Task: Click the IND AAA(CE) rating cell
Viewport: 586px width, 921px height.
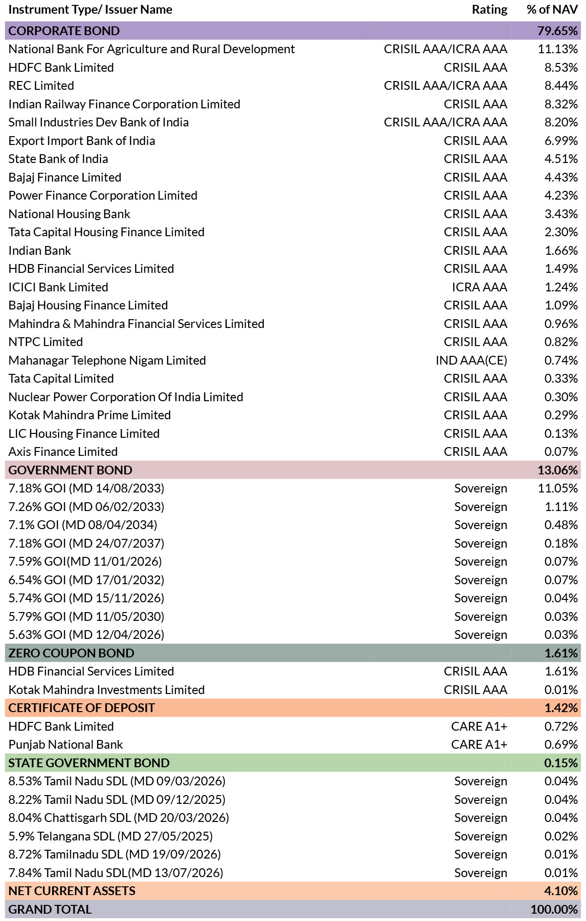Action: point(471,360)
